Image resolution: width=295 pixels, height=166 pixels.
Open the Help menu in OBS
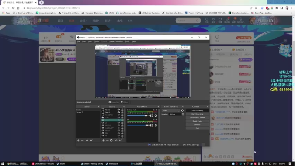(133, 42)
